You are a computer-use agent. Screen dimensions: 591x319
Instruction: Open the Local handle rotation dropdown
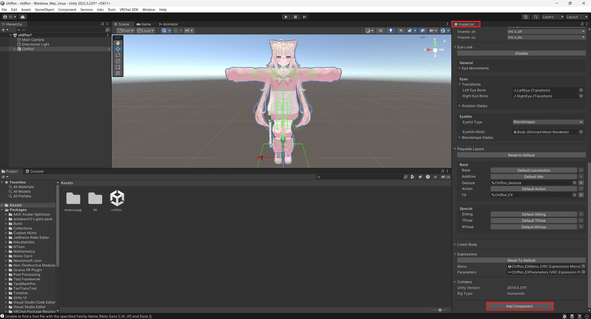pyautogui.click(x=145, y=31)
